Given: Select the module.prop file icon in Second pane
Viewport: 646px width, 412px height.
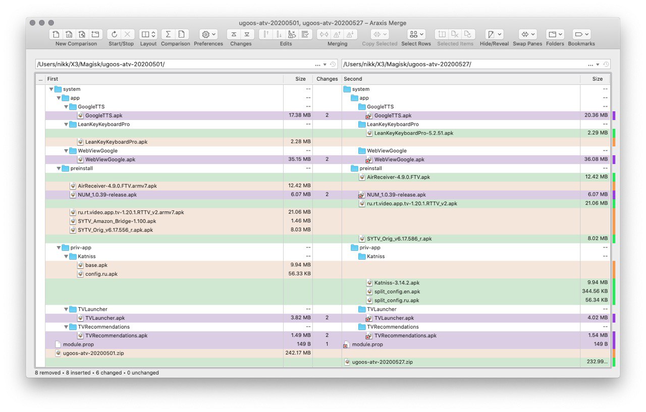Looking at the screenshot, I should coord(347,344).
